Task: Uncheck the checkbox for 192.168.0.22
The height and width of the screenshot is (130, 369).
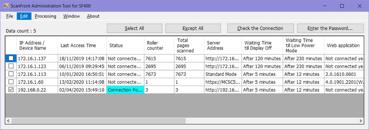Action: (x=11, y=90)
